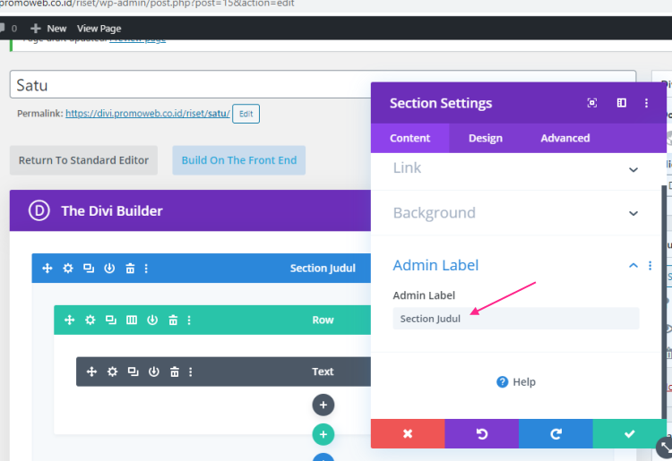Change the Row column structure icon
This screenshot has width=672, height=461.
point(132,320)
